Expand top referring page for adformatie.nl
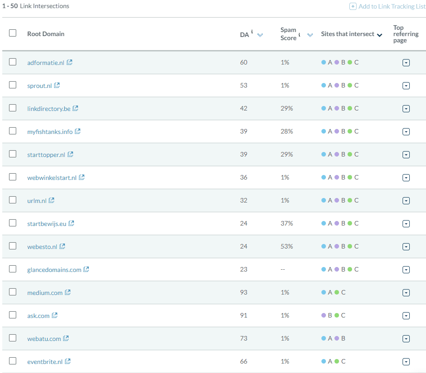The width and height of the screenshot is (426, 373). (406, 63)
